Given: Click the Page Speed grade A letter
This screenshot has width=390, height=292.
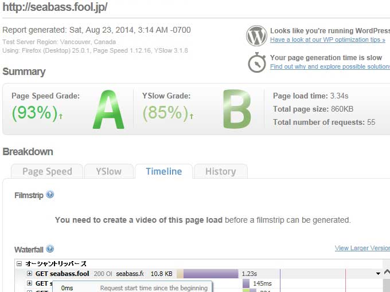Looking at the screenshot, I should pyautogui.click(x=108, y=109).
